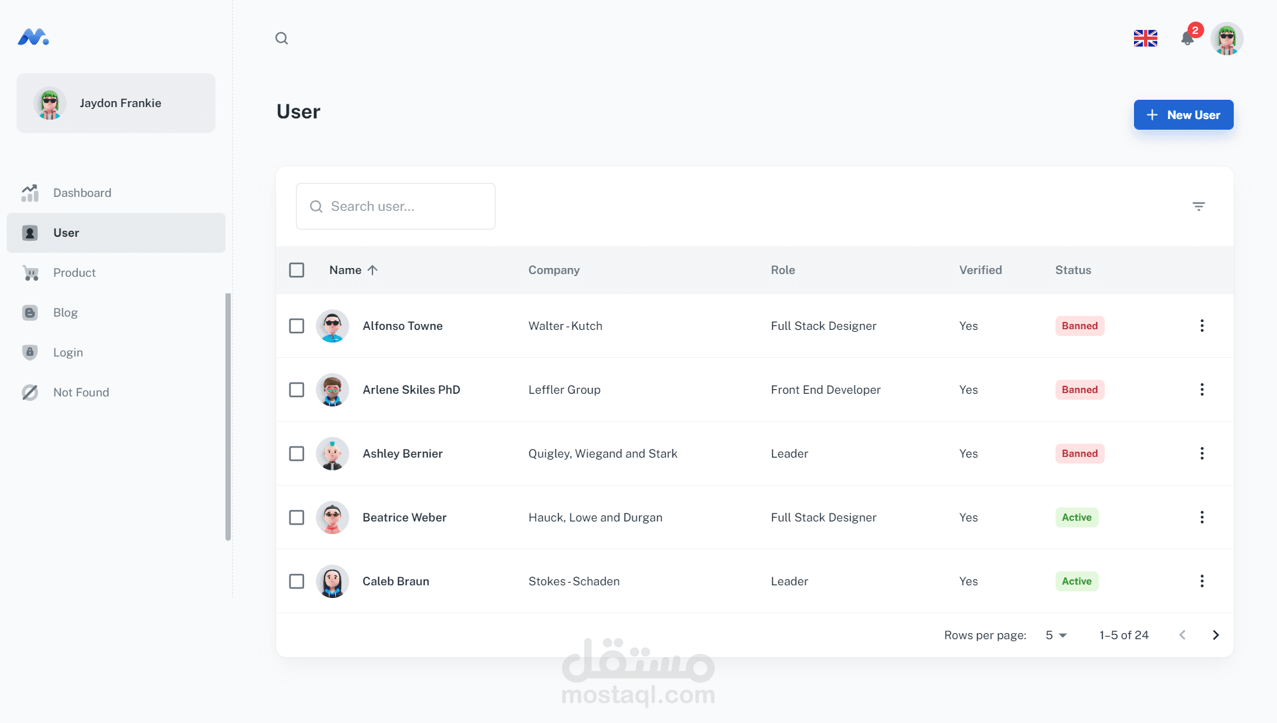Screen dimensions: 1277x723
Task: Select Caleb Braun's row checkbox
Action: coord(297,581)
